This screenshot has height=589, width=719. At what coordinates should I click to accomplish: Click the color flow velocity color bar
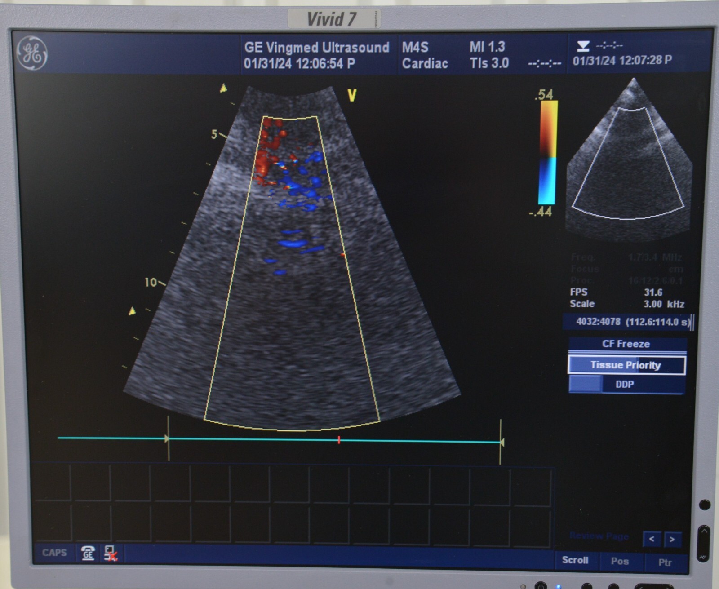pyautogui.click(x=548, y=153)
